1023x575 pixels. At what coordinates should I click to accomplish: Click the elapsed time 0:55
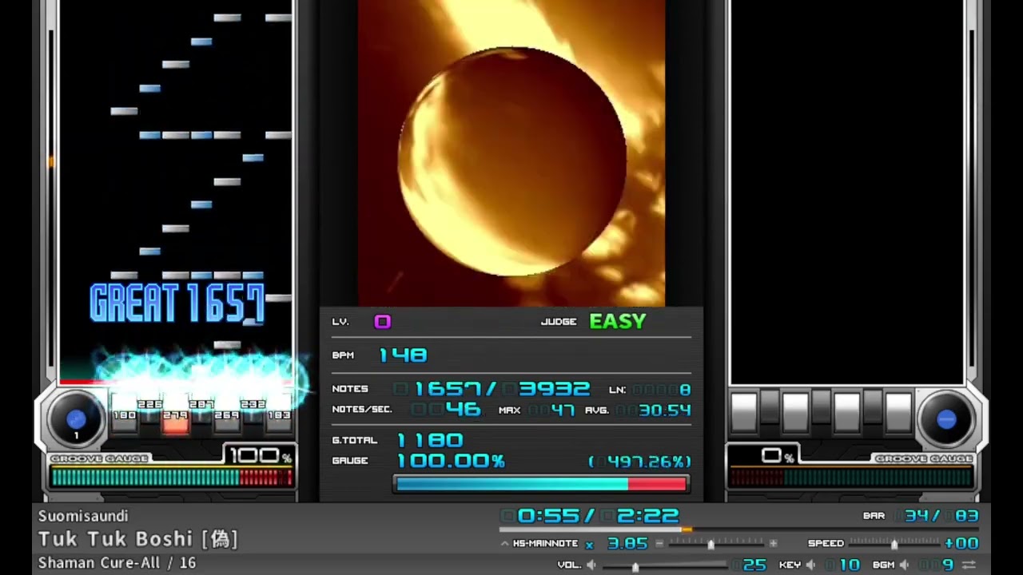547,516
